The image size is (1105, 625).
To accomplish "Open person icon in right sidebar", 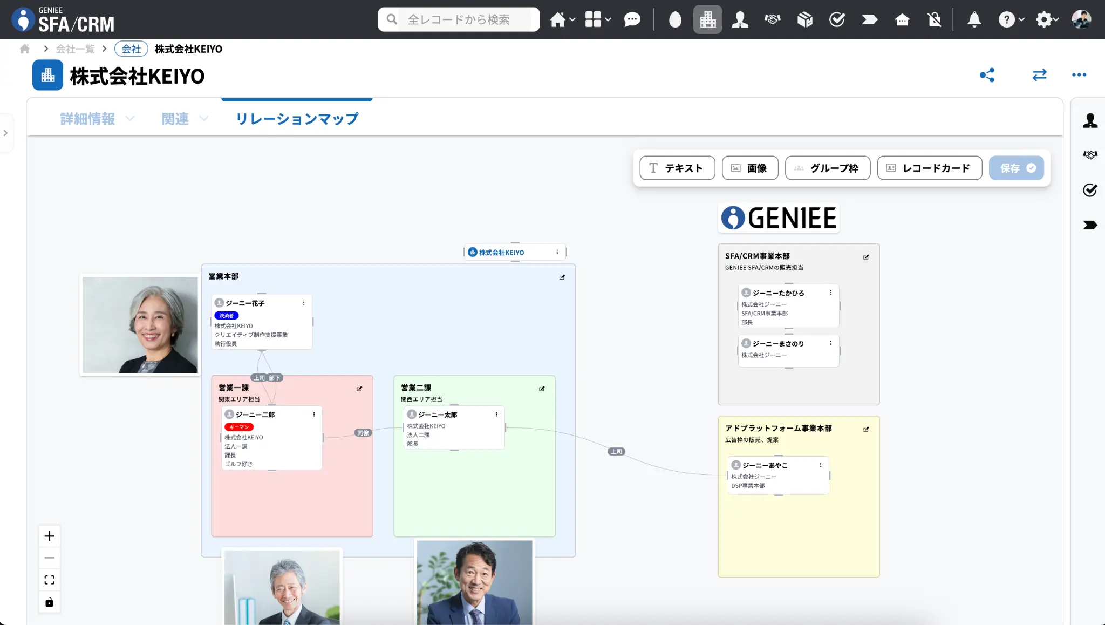I will click(x=1090, y=120).
